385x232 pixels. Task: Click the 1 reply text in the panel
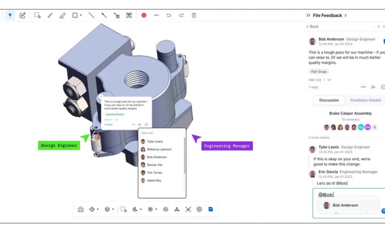point(313,87)
